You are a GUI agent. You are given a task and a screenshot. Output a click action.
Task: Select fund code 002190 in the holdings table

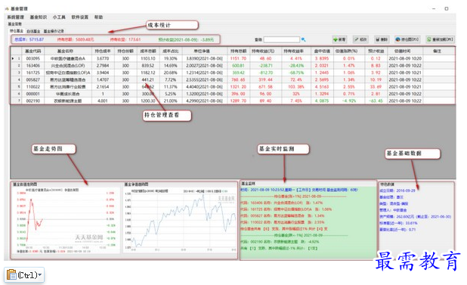tap(32, 101)
